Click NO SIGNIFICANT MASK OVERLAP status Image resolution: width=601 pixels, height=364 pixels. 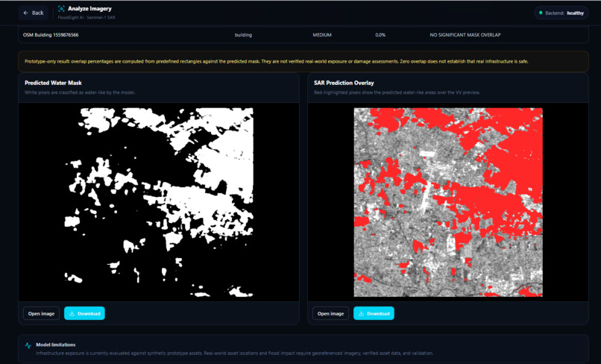(465, 35)
